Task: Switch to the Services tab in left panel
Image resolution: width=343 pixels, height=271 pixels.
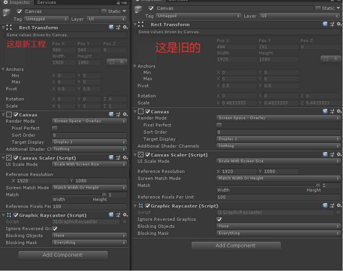Action: click(46, 3)
